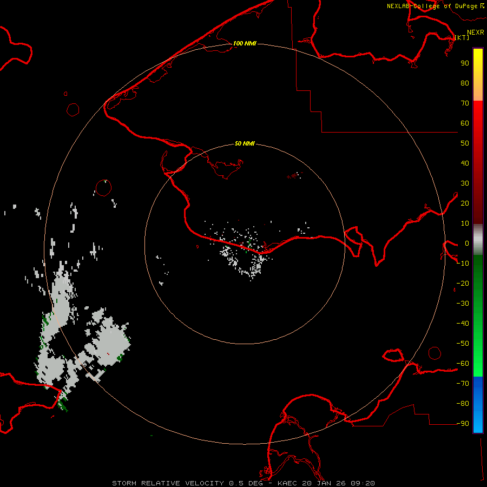487x487 pixels.
Task: Click the 70 value on velocity scale
Action: pyautogui.click(x=465, y=103)
